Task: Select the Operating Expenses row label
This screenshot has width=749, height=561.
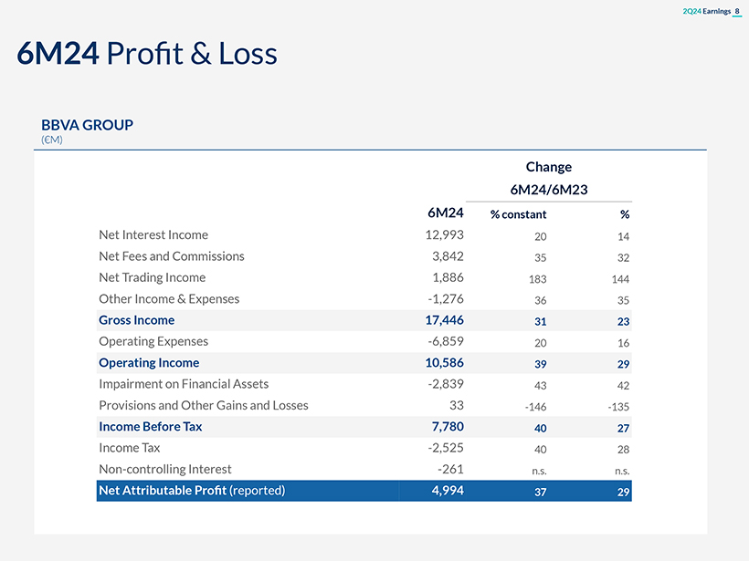Action: [153, 341]
